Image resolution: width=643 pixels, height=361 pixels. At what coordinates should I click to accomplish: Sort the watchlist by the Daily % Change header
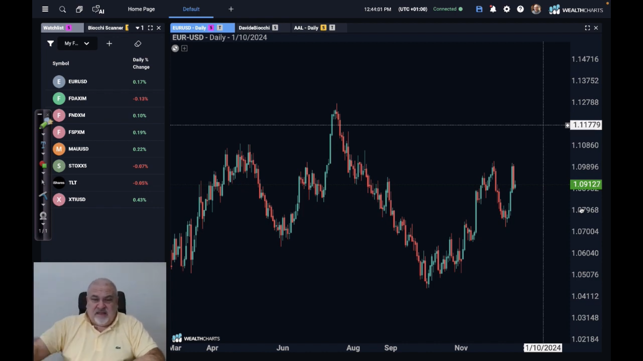point(141,64)
